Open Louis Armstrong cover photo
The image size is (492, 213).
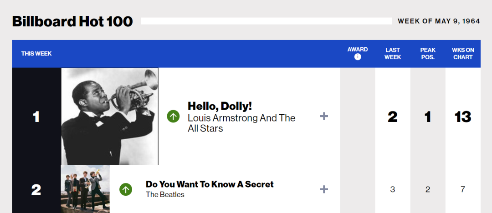[110, 117]
